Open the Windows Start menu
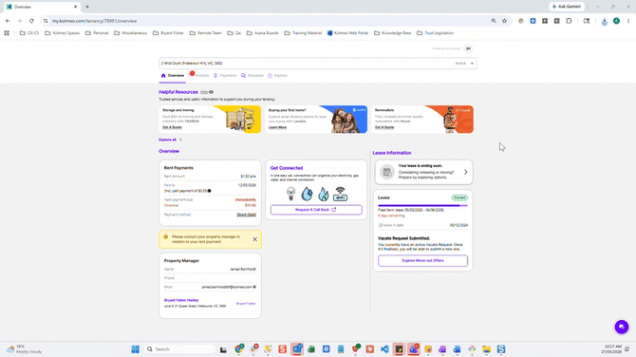Viewport: 636px width, 357px height. 135,348
